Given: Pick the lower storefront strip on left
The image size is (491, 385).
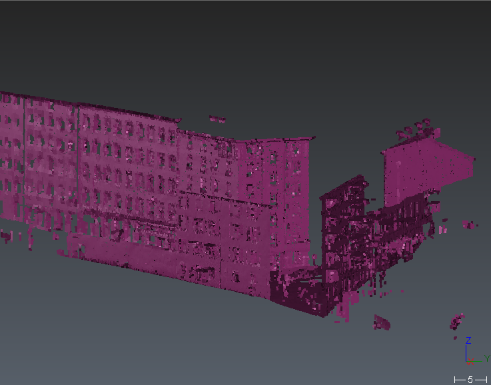Looking at the screenshot, I should coord(133,253).
